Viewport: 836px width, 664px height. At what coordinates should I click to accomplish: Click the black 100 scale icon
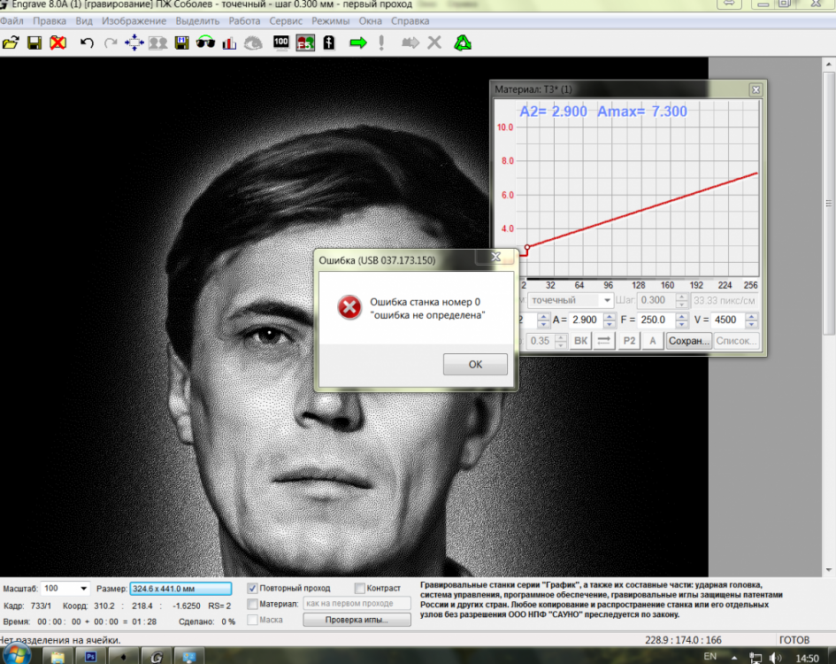(x=281, y=42)
